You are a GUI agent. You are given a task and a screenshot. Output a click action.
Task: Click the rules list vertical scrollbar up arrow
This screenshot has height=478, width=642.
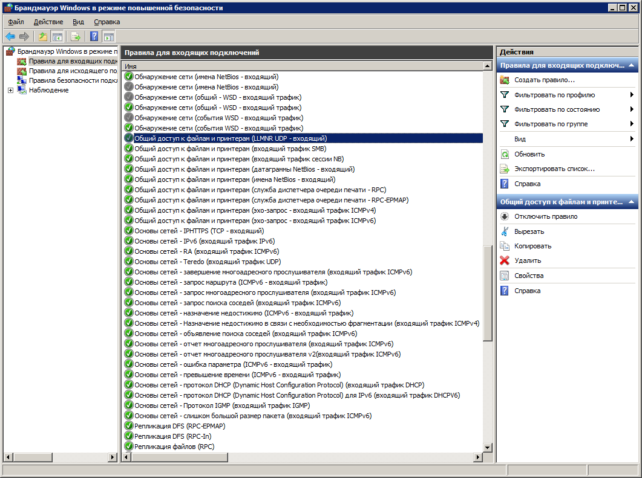487,66
